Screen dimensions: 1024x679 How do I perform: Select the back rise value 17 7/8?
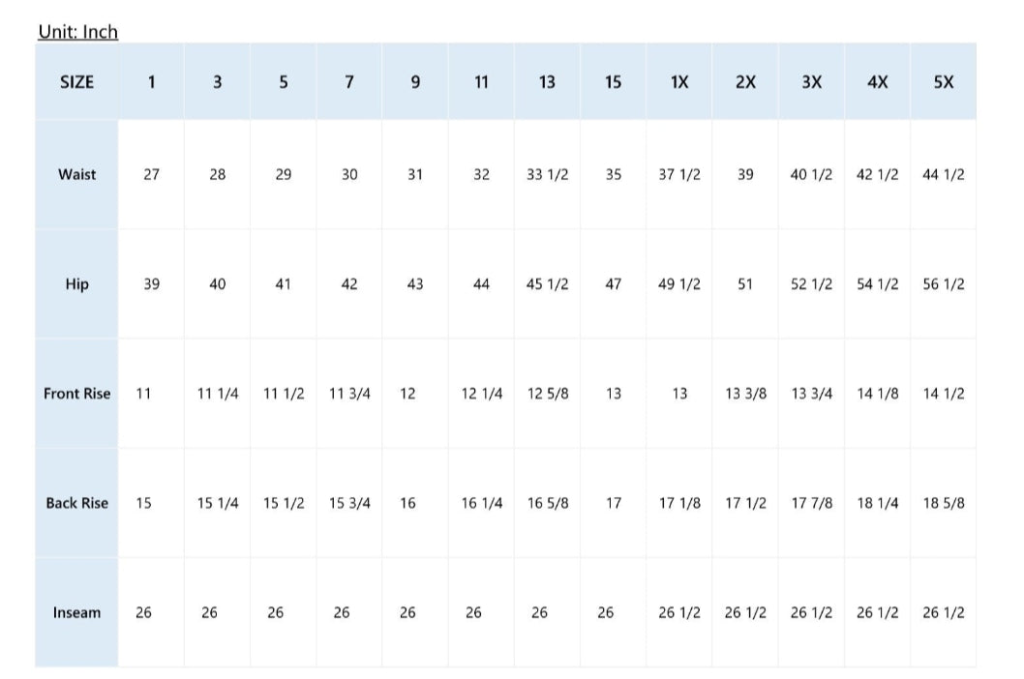tap(811, 503)
